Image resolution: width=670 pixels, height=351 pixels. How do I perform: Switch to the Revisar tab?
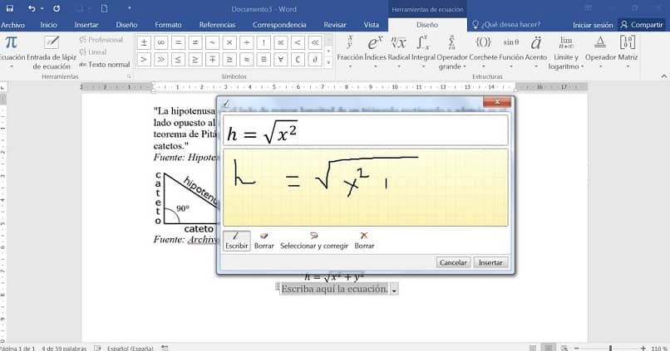coord(334,25)
